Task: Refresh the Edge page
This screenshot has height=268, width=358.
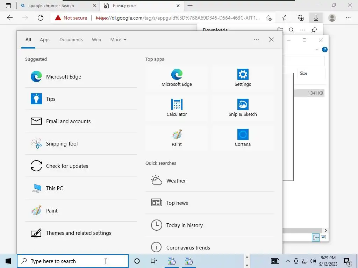Action: coord(41,18)
